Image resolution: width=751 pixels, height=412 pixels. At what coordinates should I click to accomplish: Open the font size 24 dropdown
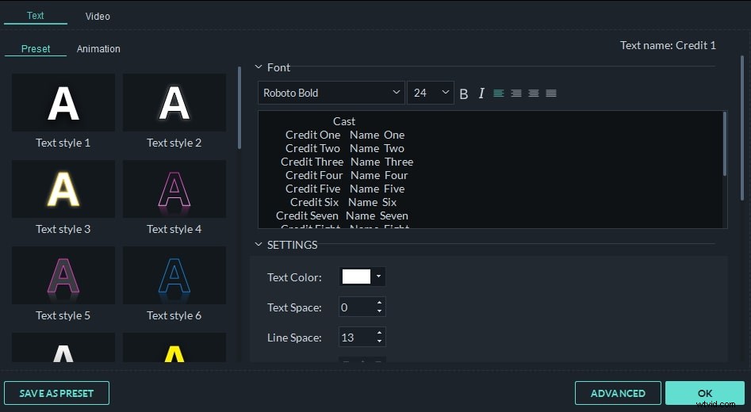point(431,93)
